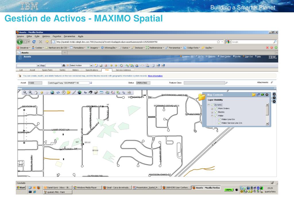
Task: Click the Sign Out link
Action: [249, 56]
